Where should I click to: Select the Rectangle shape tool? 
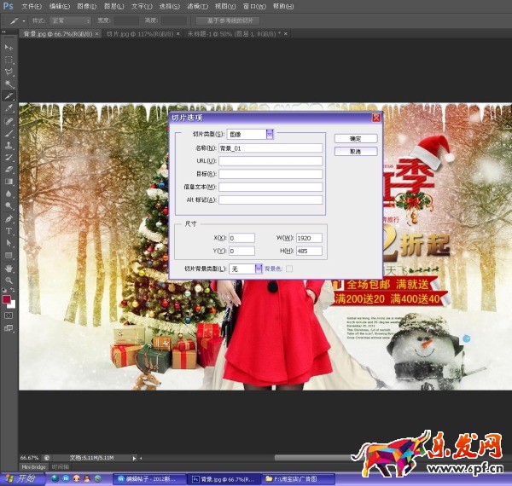pos(9,256)
